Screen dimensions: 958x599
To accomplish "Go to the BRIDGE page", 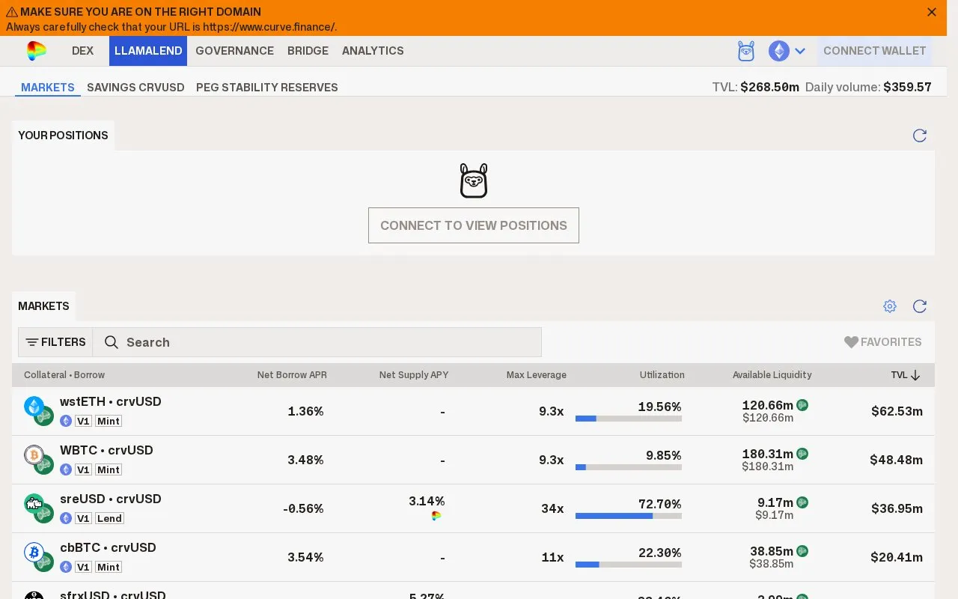I will pos(308,51).
